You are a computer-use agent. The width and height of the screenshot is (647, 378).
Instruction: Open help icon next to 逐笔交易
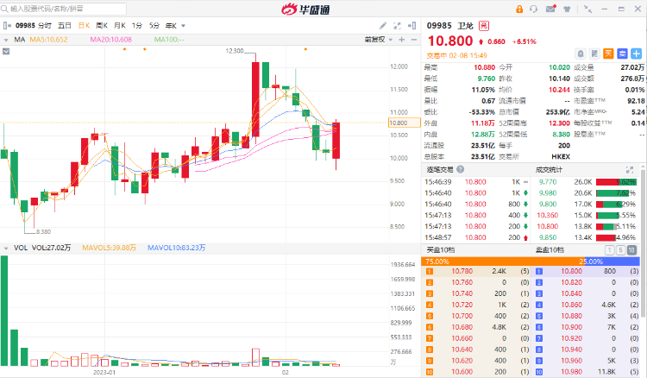[461, 169]
